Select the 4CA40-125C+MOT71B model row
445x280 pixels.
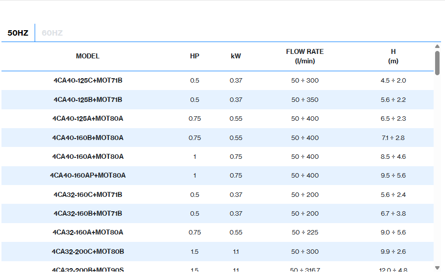click(x=88, y=81)
